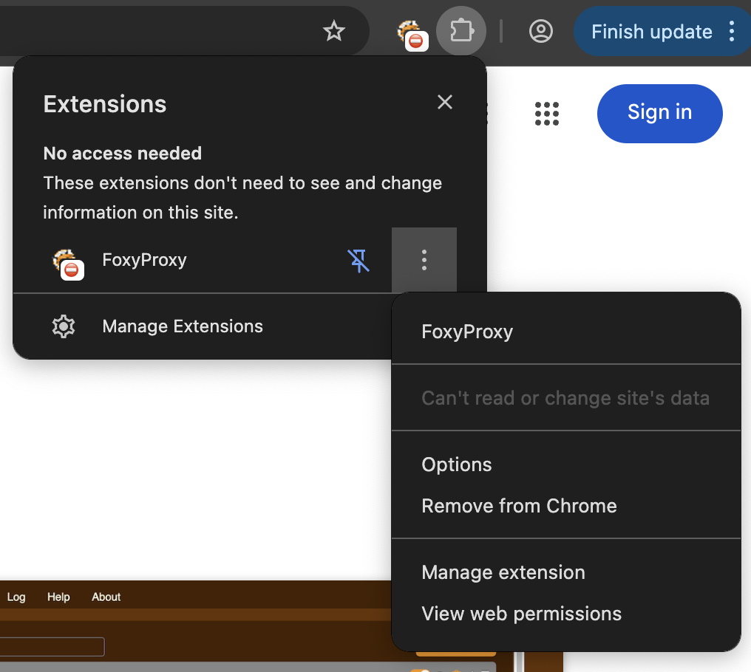Close the Extensions popup
Screen dimensions: 751x672
point(444,102)
